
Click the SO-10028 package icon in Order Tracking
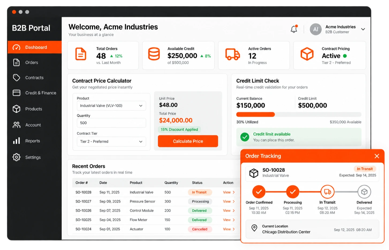254,173
